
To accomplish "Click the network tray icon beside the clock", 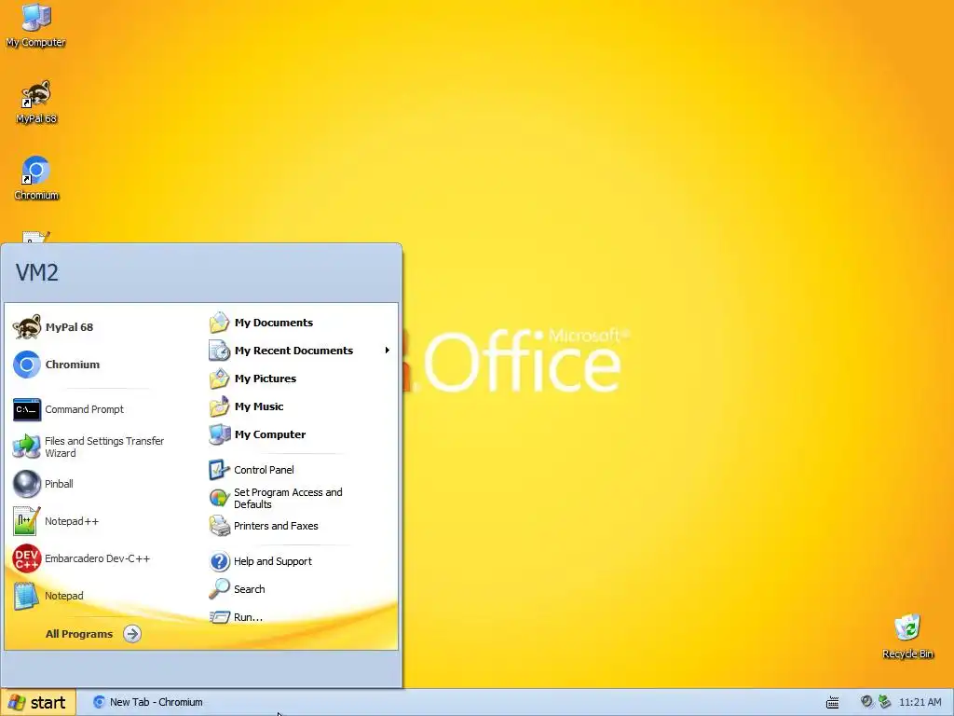I will [885, 702].
